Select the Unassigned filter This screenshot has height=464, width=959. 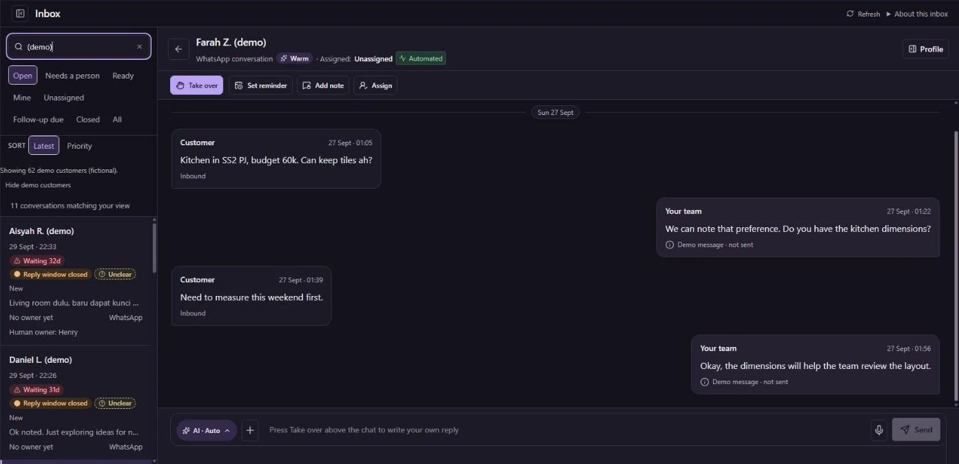(x=64, y=98)
